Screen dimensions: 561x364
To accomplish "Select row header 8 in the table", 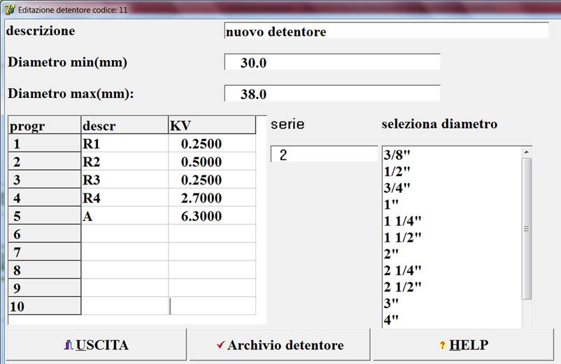I will coord(45,270).
